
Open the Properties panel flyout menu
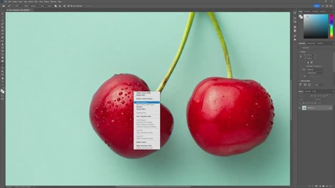(333, 43)
